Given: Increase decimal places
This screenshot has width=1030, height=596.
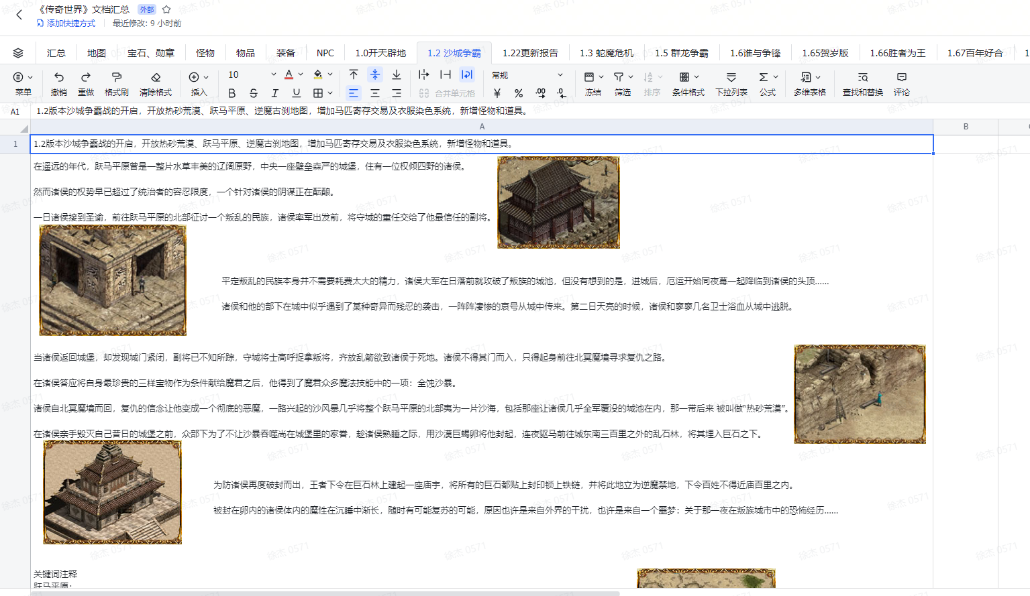Looking at the screenshot, I should [x=541, y=93].
